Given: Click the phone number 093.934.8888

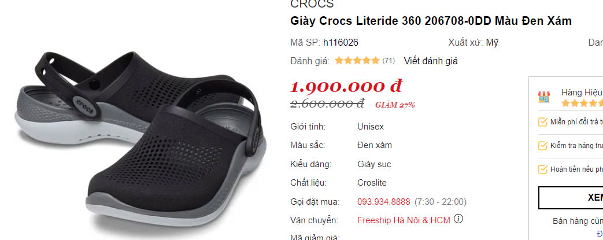Looking at the screenshot, I should point(384,201).
